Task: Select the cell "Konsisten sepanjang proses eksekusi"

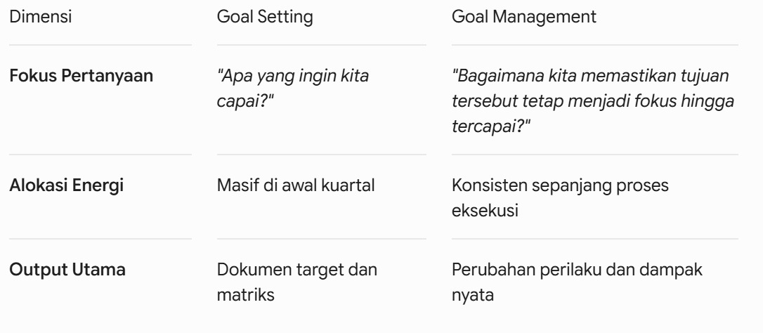Action: 560,198
